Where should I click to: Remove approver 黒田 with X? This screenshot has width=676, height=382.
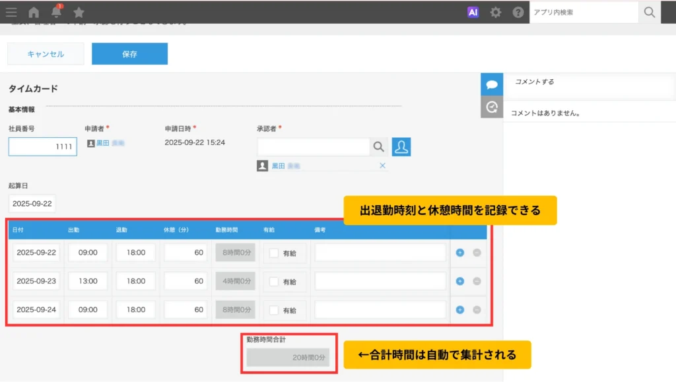click(x=382, y=166)
